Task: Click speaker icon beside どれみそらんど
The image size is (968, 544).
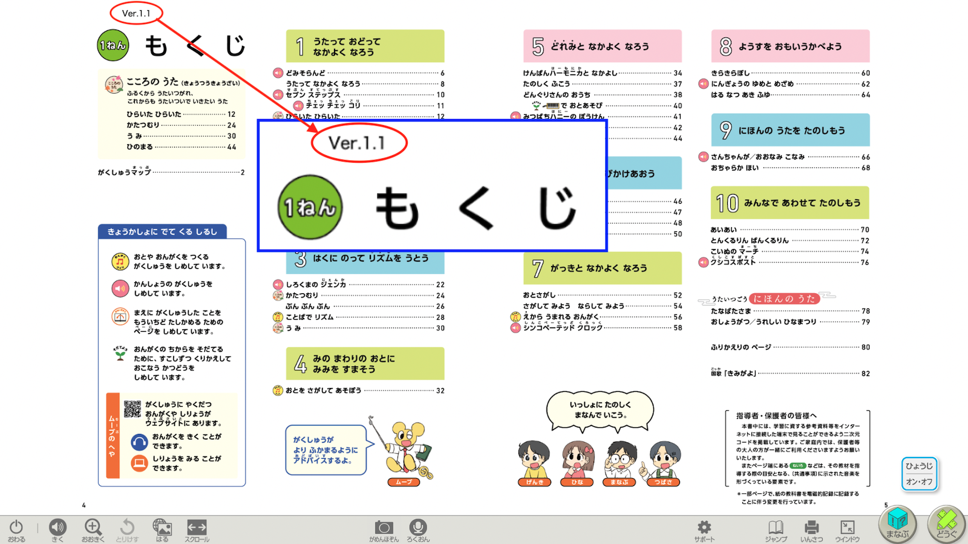Action: pyautogui.click(x=278, y=73)
